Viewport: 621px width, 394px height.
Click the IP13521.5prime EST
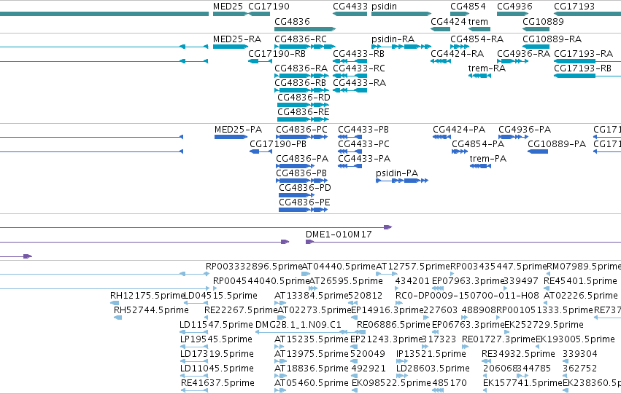(402, 361)
